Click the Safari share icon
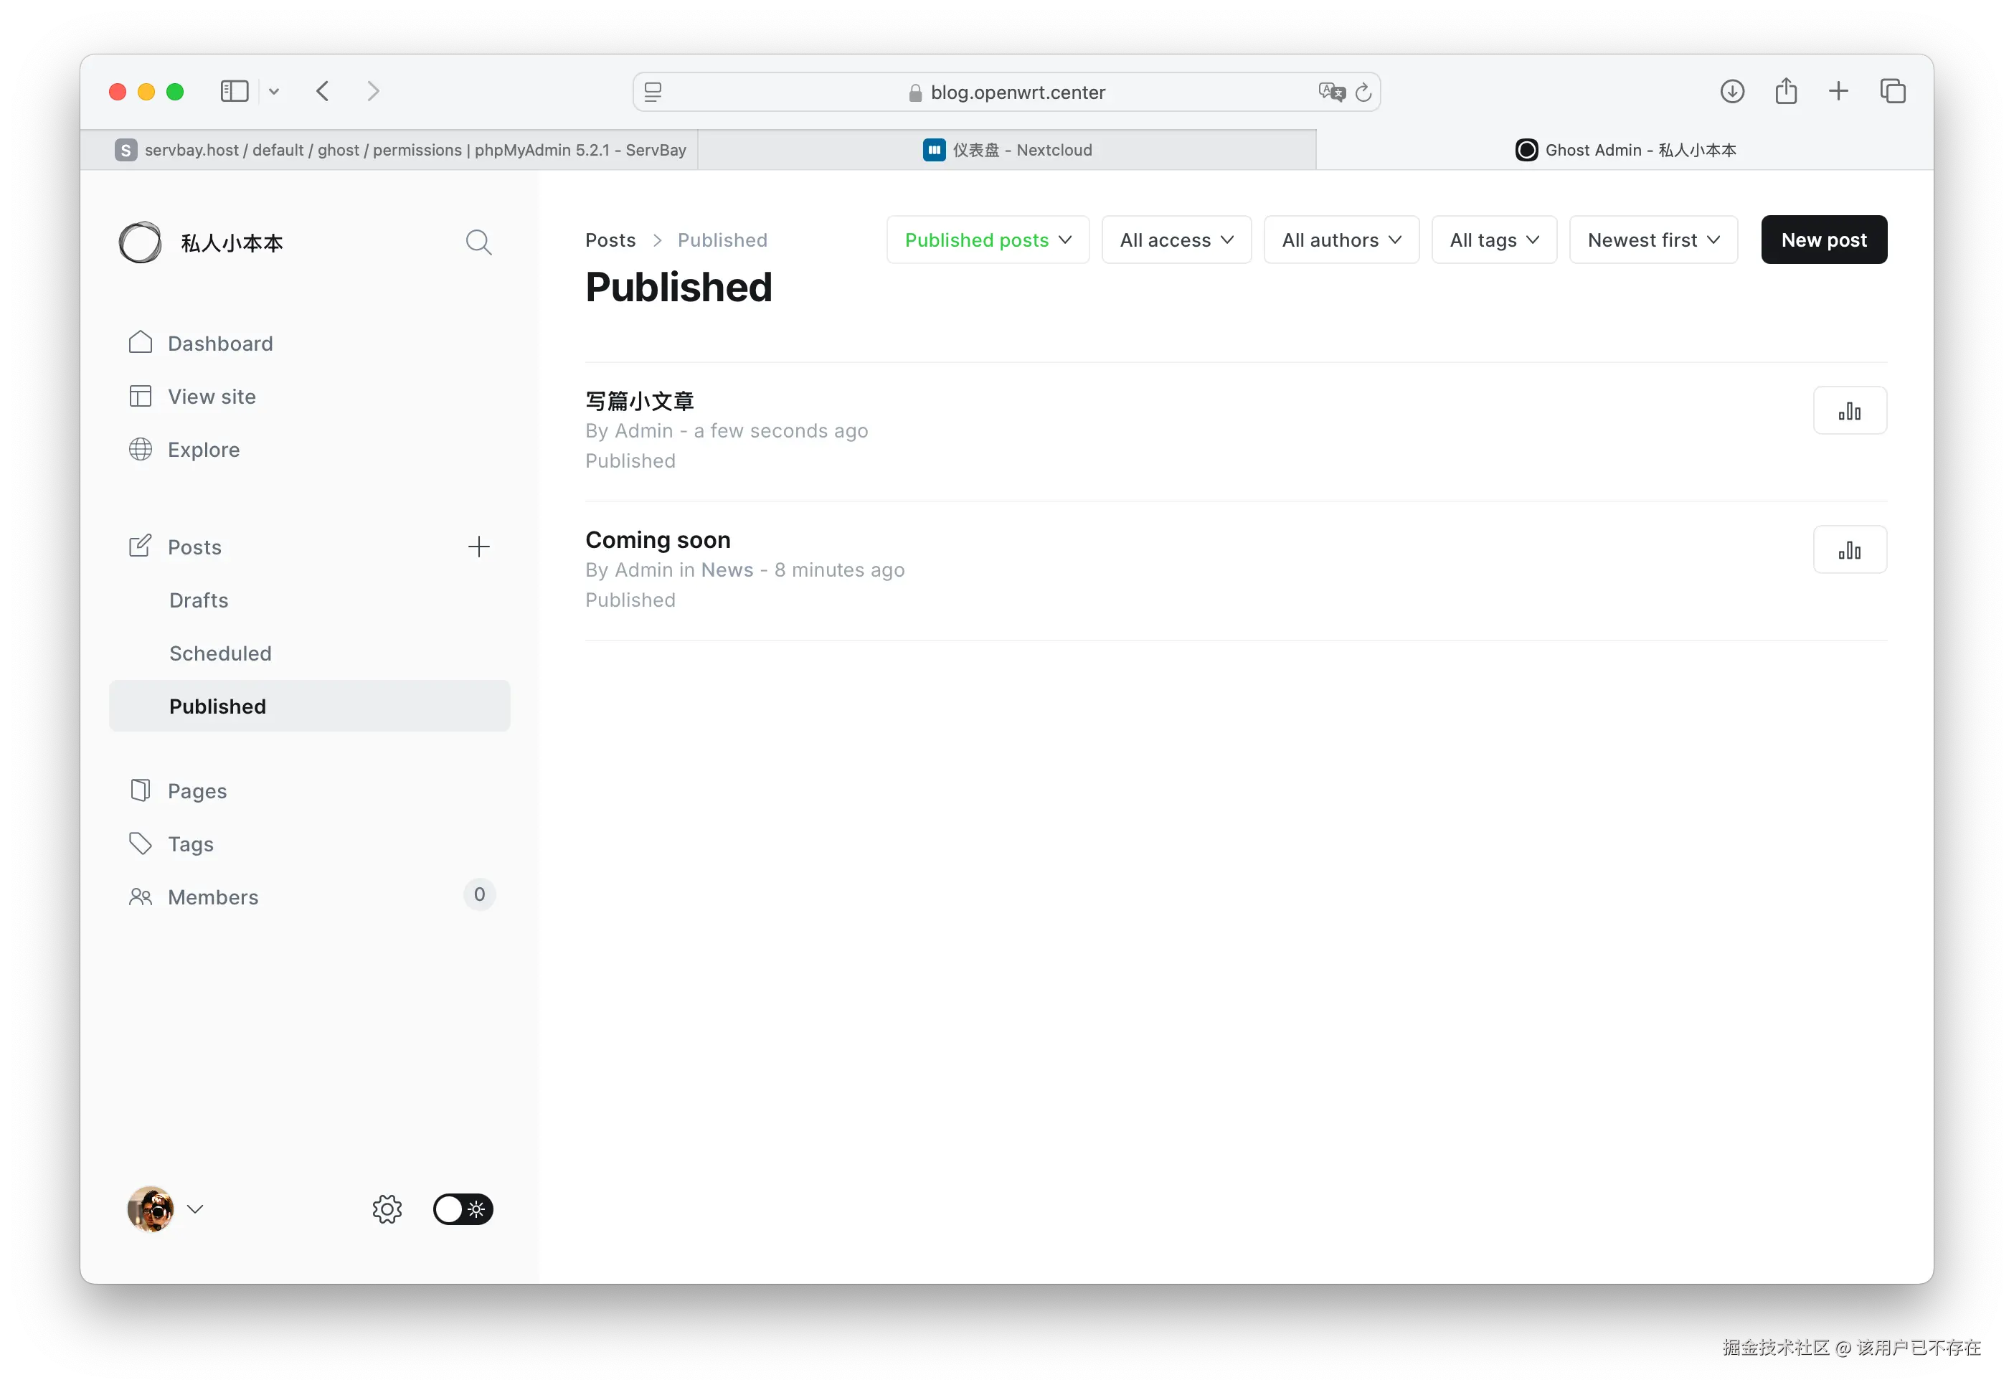Image resolution: width=2014 pixels, height=1390 pixels. (x=1785, y=92)
